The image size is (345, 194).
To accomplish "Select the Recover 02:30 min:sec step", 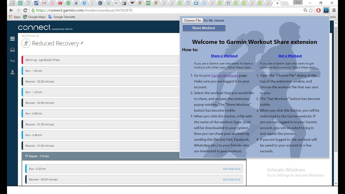I will (101, 81).
